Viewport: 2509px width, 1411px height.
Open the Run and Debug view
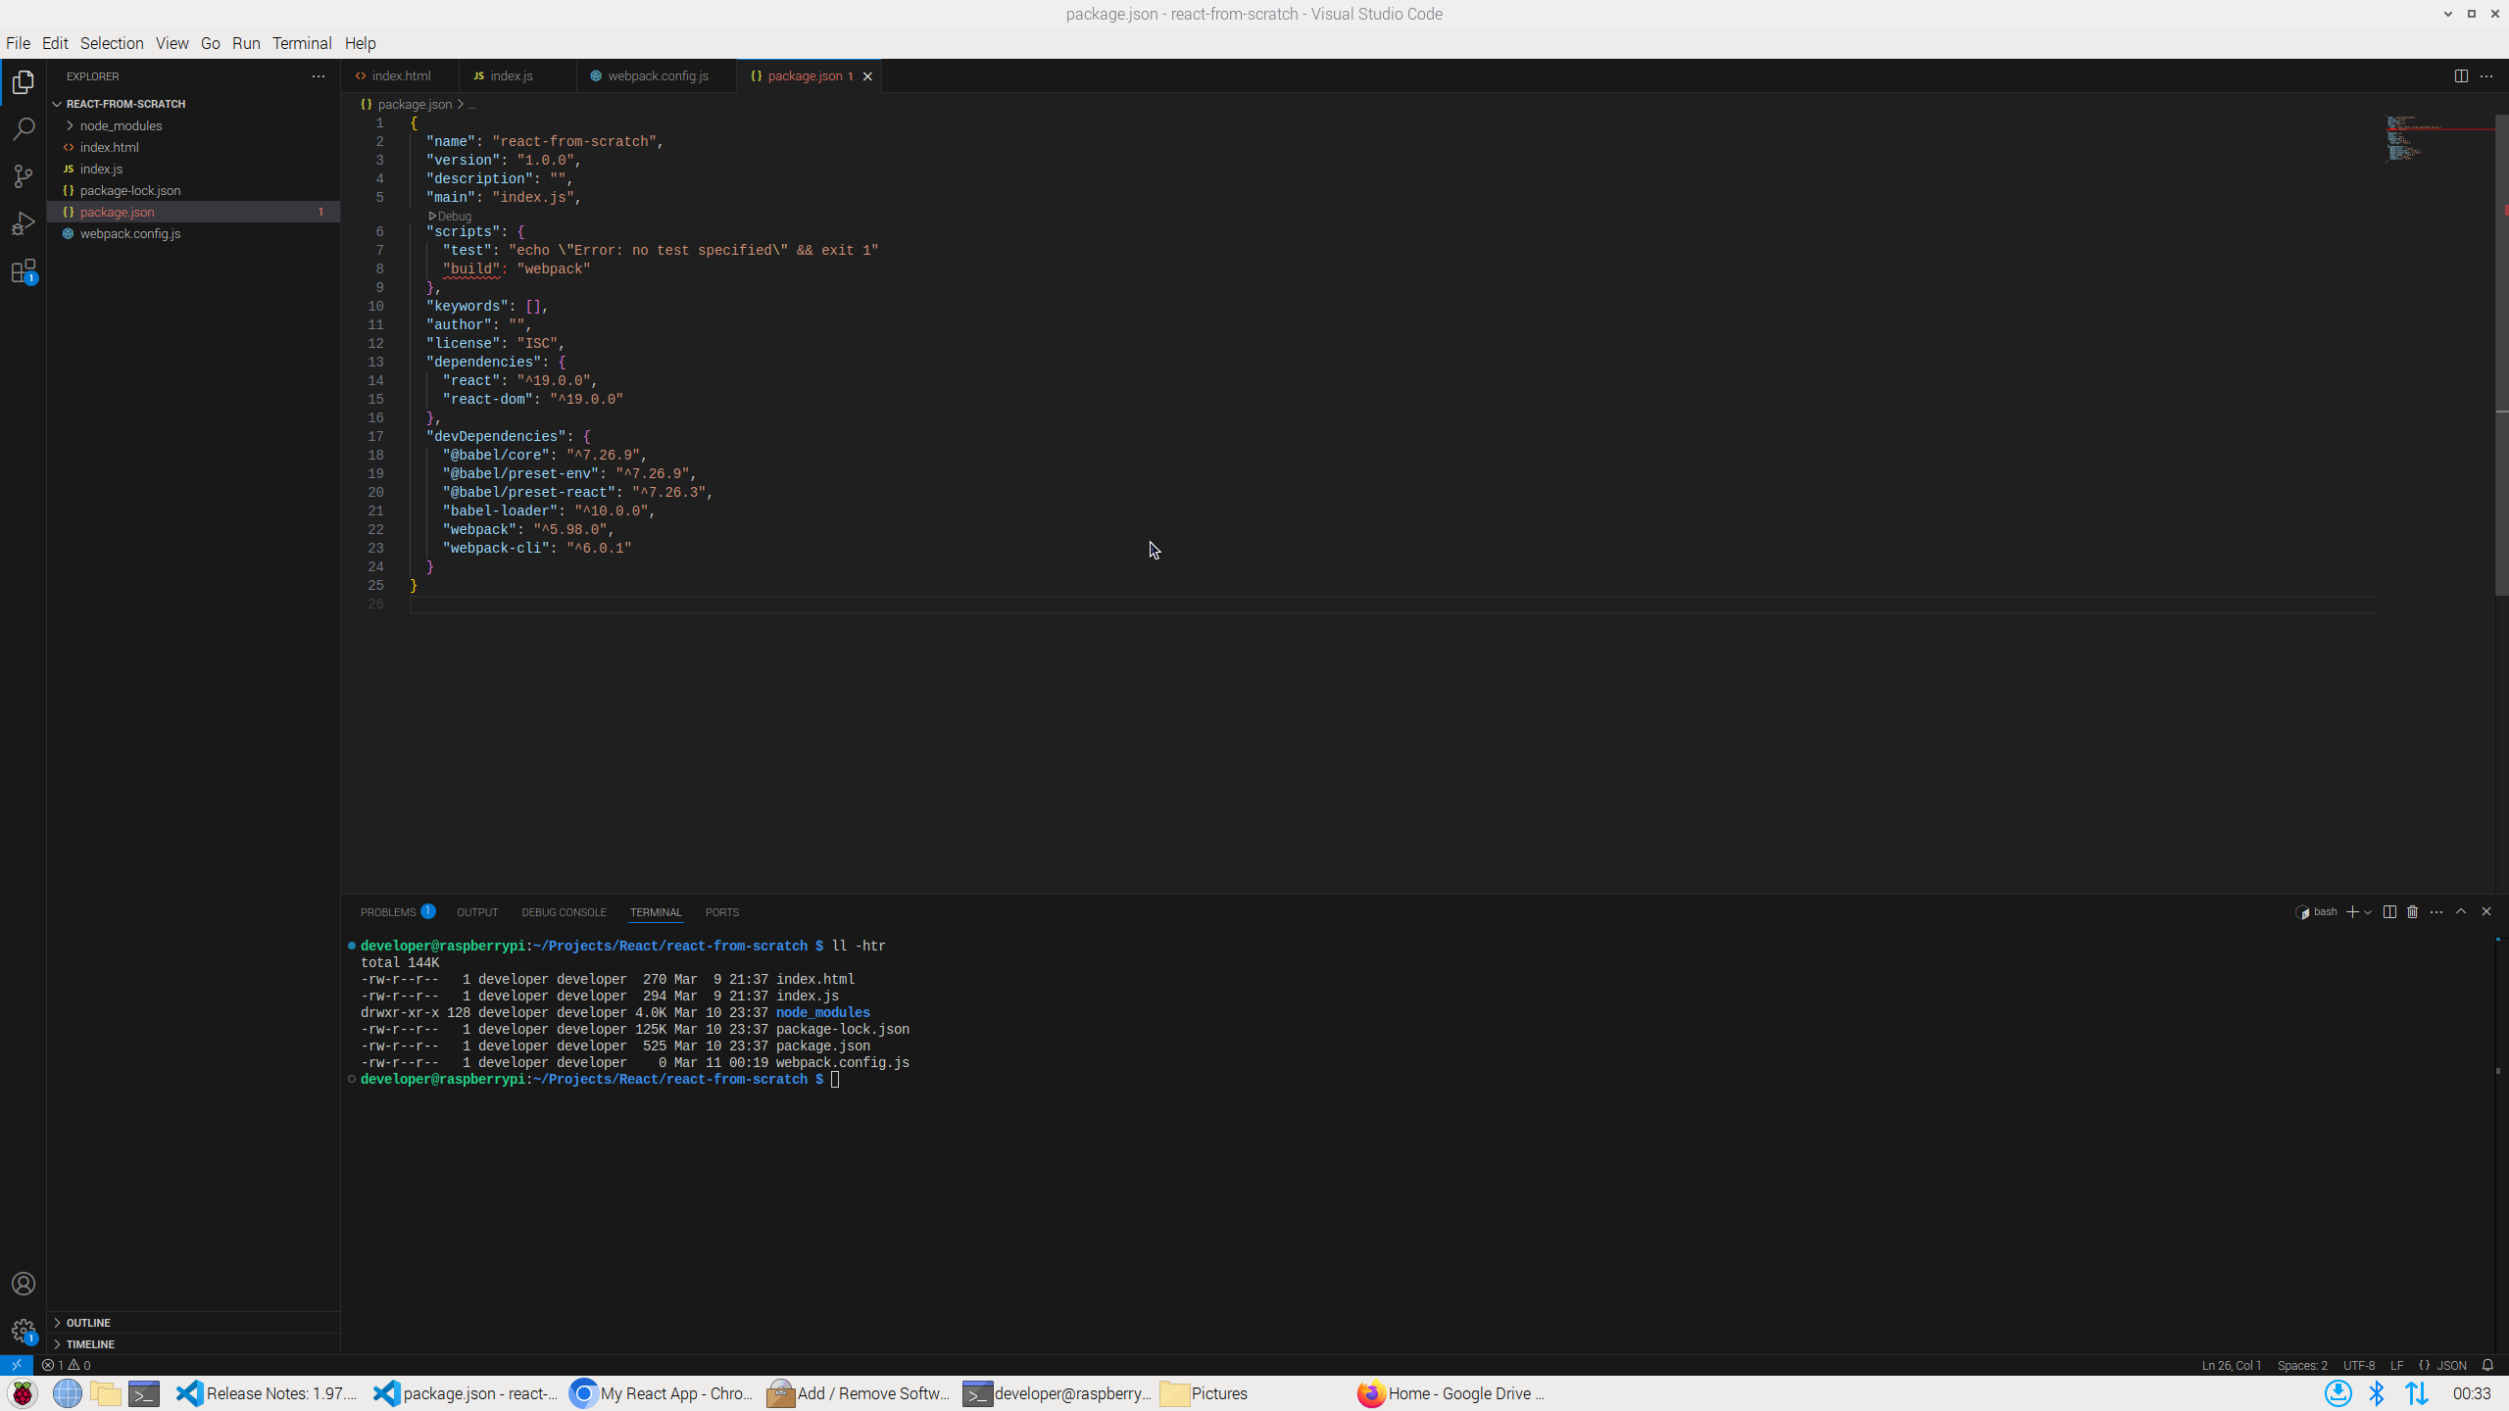pos(24,223)
